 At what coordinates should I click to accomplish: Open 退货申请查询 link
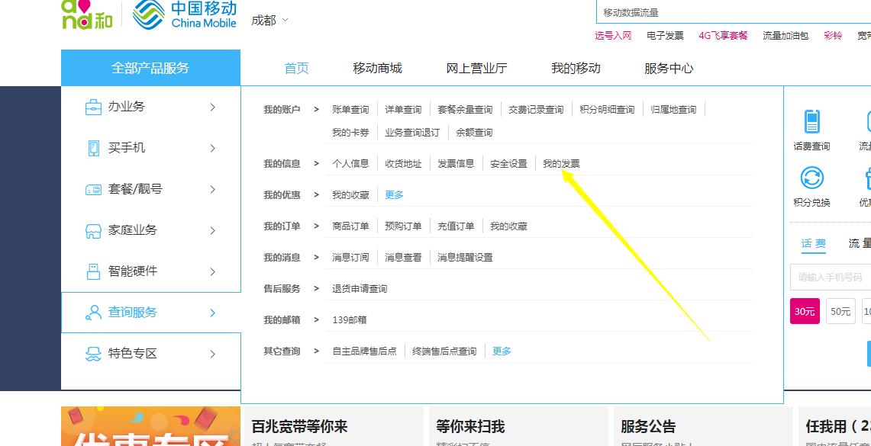(x=360, y=289)
